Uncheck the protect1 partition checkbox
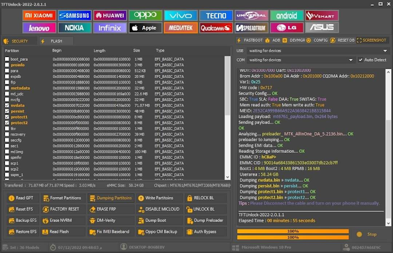This screenshot has height=253, width=393. coord(7,117)
